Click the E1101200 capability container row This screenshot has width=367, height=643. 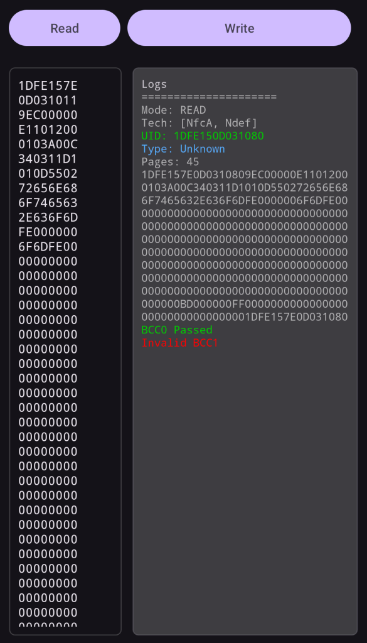tap(48, 129)
